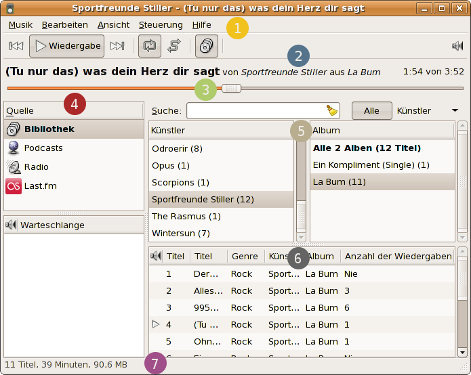The image size is (471, 375).
Task: Click the song position slider handle
Action: coord(231,88)
